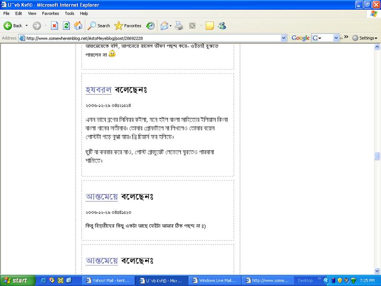Image resolution: width=381 pixels, height=286 pixels.
Task: Open the Favorites menu
Action: [x=50, y=13]
